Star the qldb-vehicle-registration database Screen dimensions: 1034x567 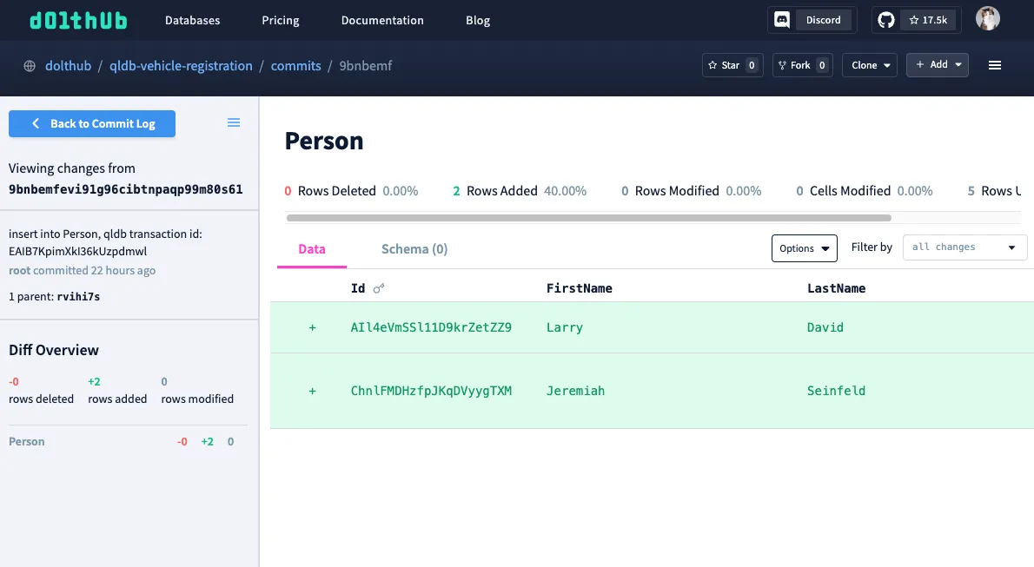pyautogui.click(x=732, y=65)
